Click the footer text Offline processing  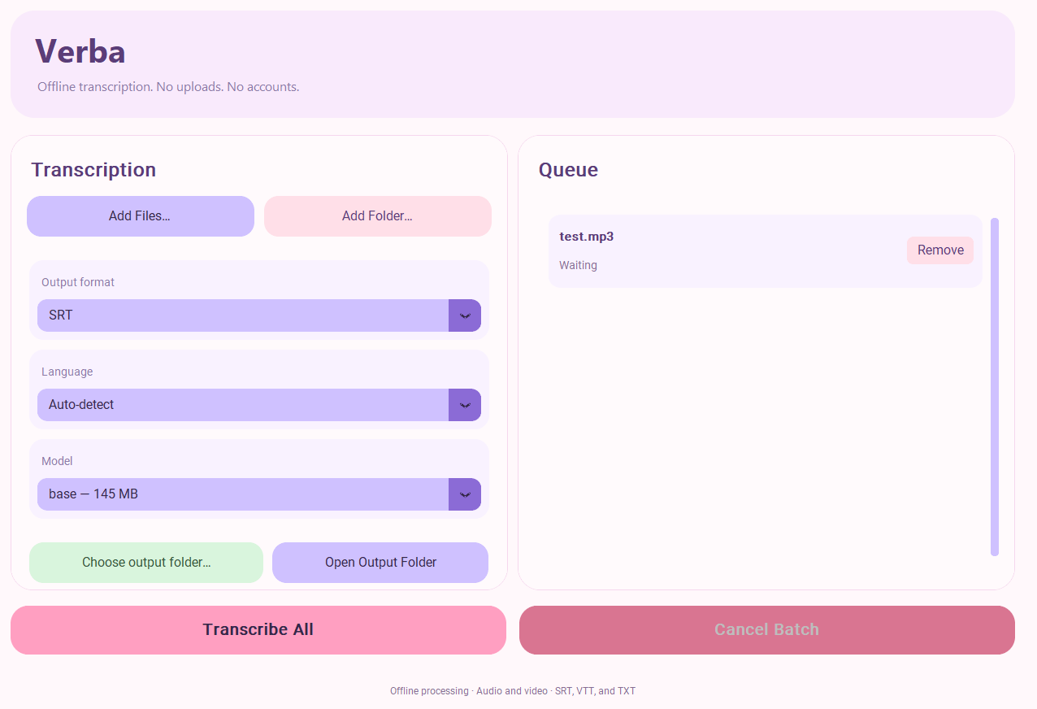pos(429,691)
